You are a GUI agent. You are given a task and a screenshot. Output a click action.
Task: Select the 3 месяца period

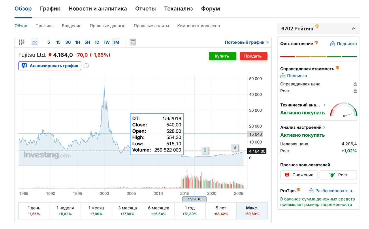point(127,211)
